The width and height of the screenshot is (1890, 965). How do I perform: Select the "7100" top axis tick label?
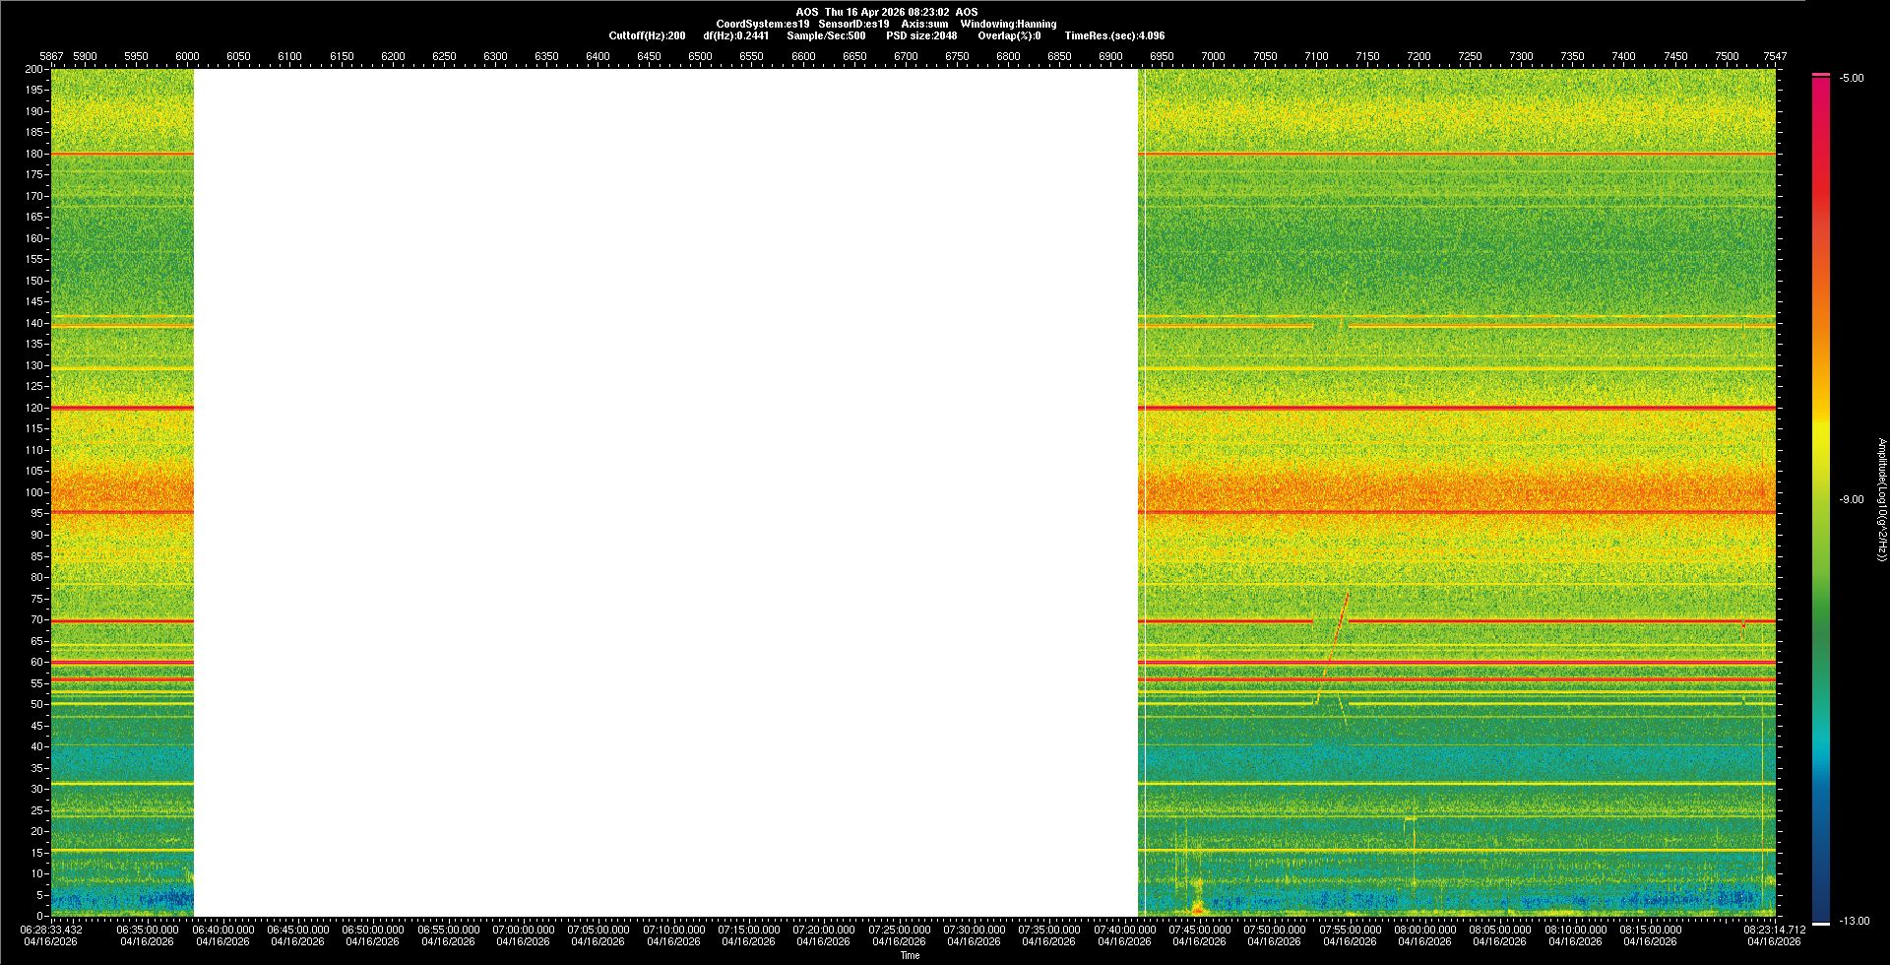pos(1316,56)
